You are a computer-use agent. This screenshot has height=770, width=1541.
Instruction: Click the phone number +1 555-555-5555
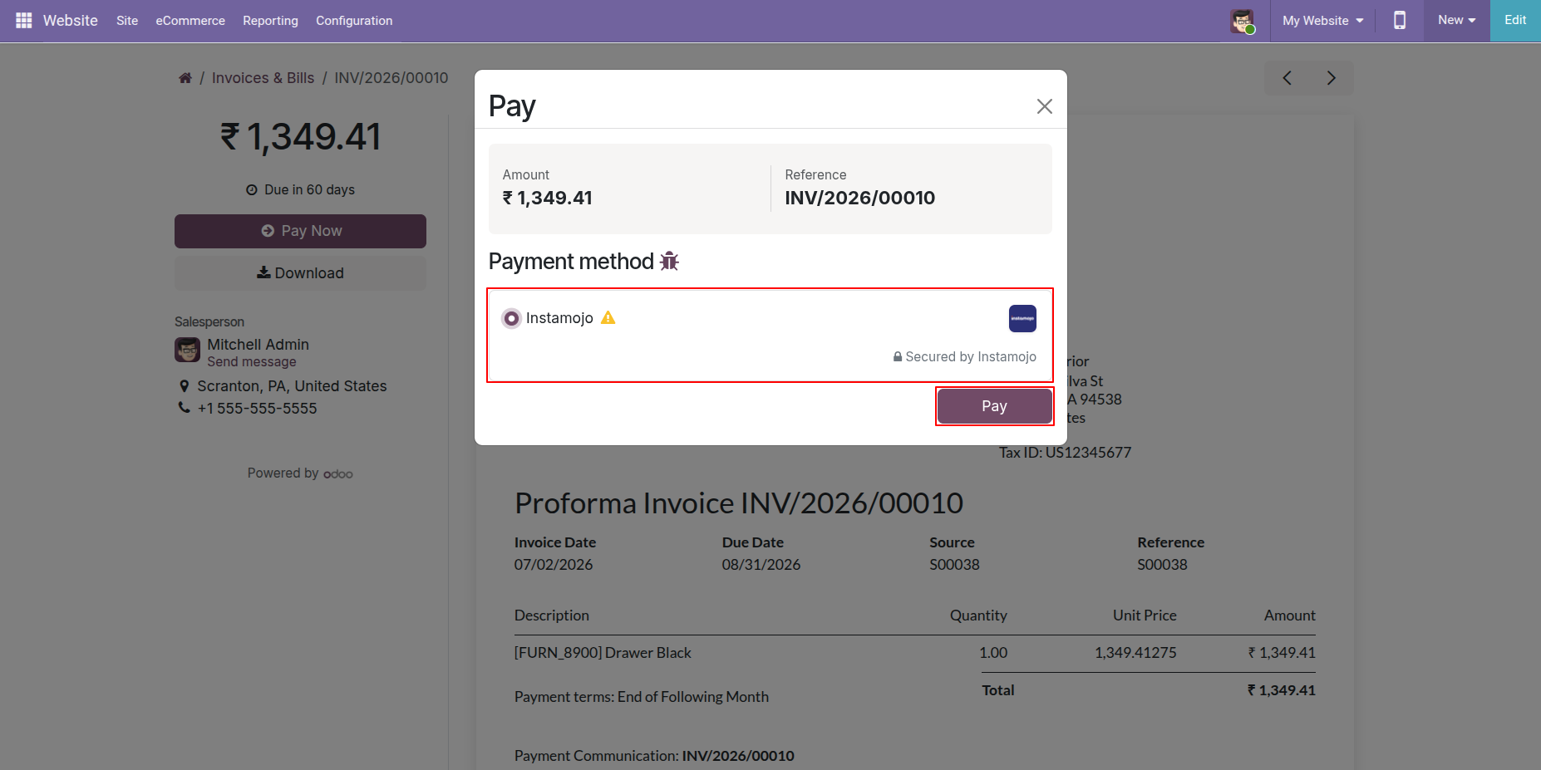click(258, 409)
